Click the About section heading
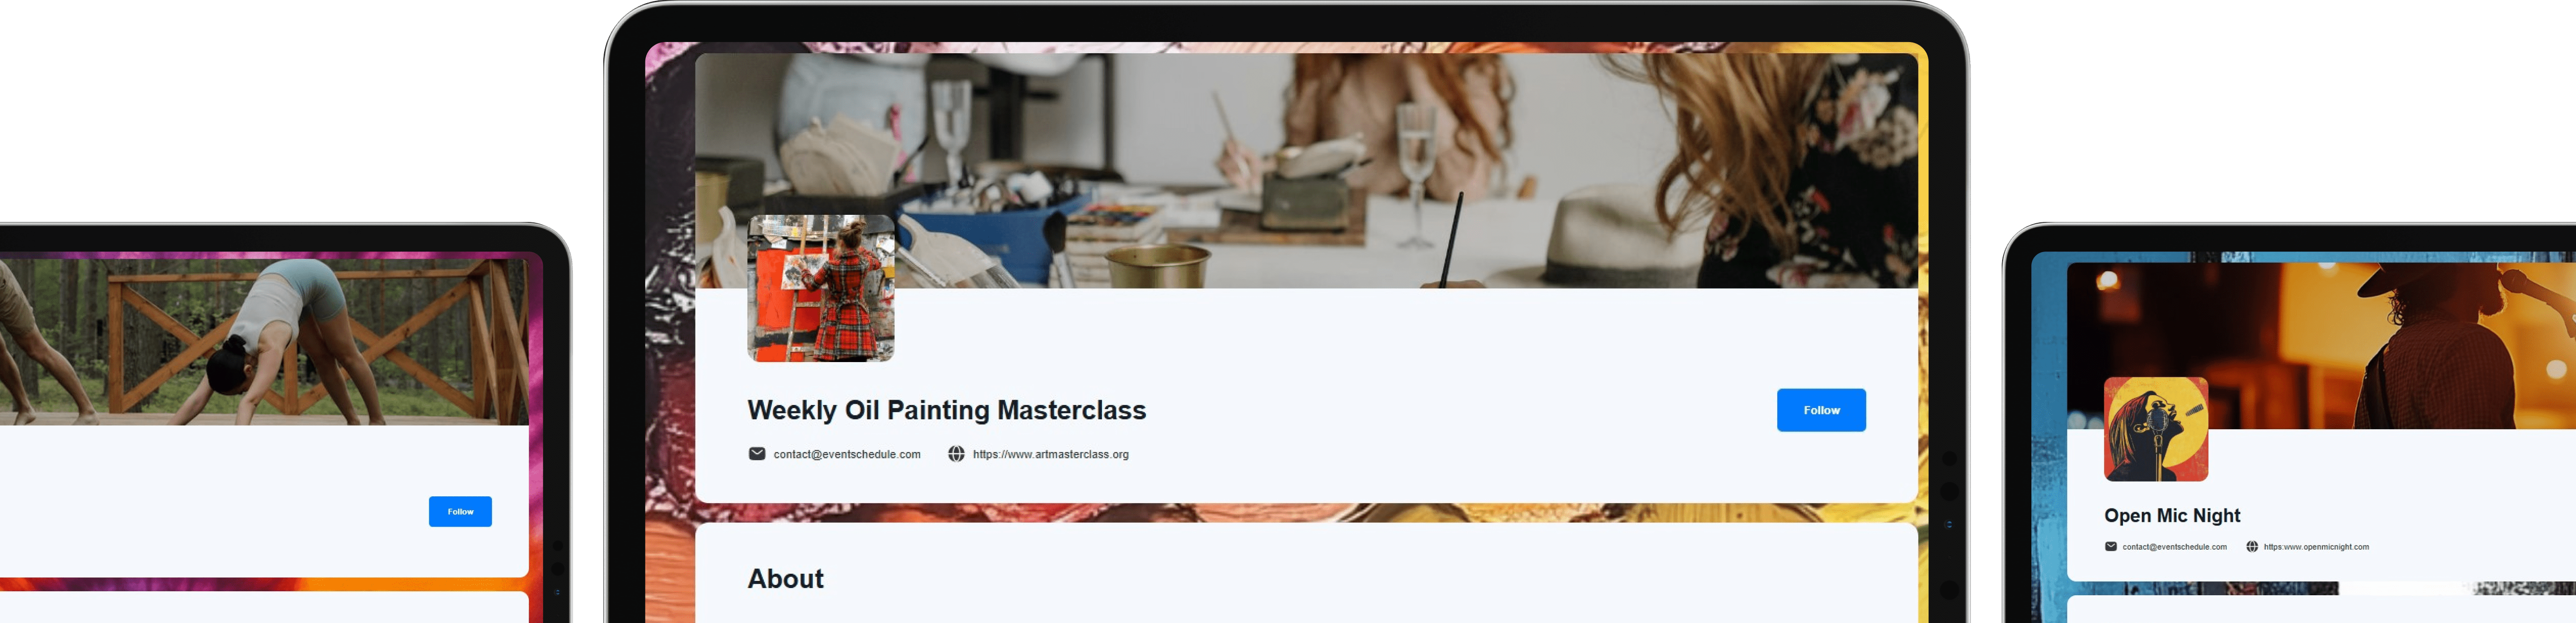Image resolution: width=2576 pixels, height=623 pixels. (786, 579)
